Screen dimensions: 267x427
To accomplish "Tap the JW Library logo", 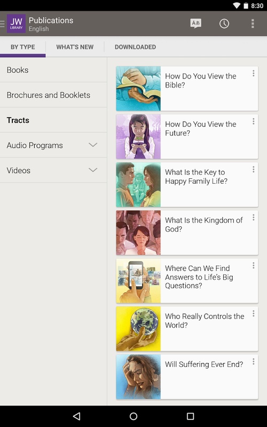I will (x=17, y=23).
